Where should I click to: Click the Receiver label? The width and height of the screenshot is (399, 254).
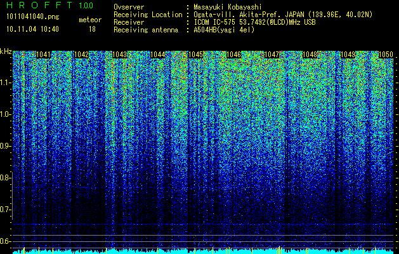129,22
